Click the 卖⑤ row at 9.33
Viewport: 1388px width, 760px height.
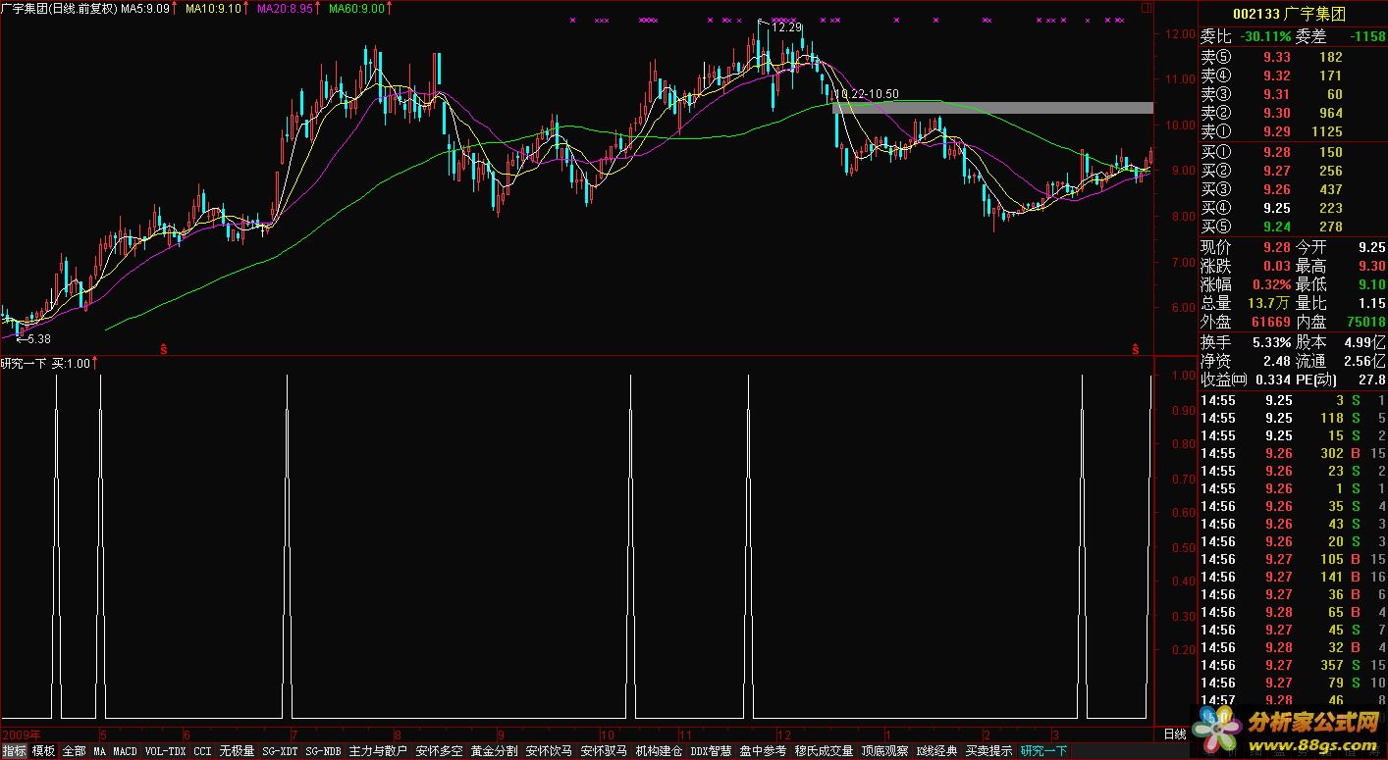tap(1293, 57)
